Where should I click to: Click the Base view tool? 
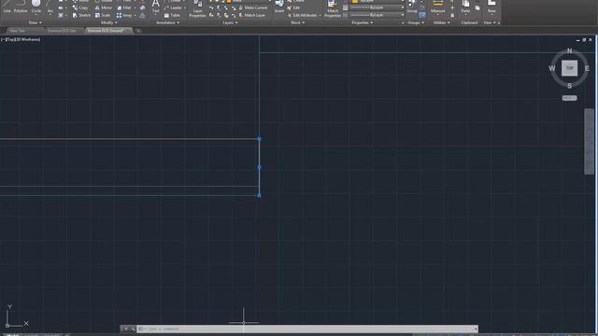(x=491, y=7)
